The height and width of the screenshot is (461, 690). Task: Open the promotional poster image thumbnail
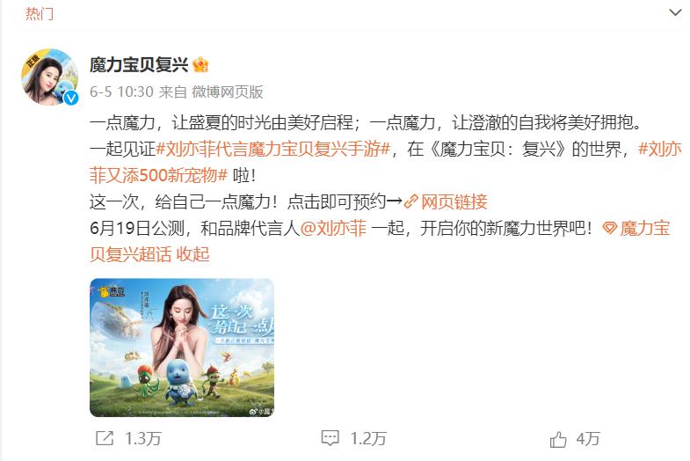tap(182, 348)
